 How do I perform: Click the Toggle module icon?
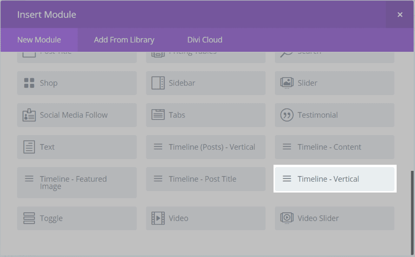(29, 218)
